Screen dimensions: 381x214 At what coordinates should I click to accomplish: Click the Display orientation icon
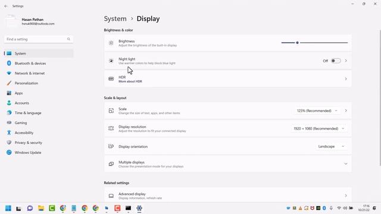point(111,146)
